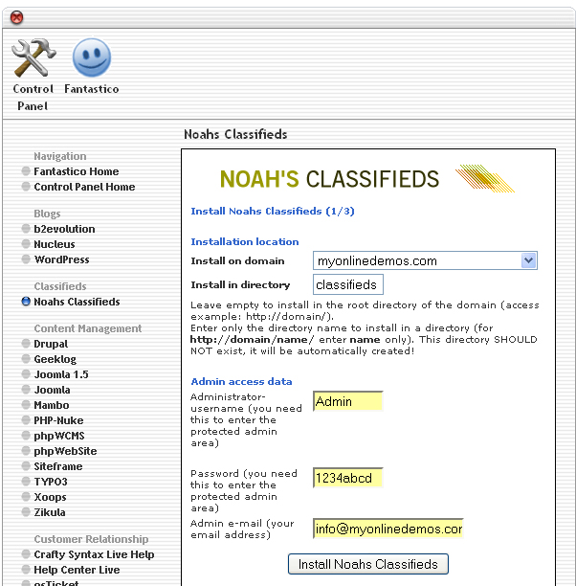
Task: Click the bullet icon beside Geeklog
Action: pos(26,359)
